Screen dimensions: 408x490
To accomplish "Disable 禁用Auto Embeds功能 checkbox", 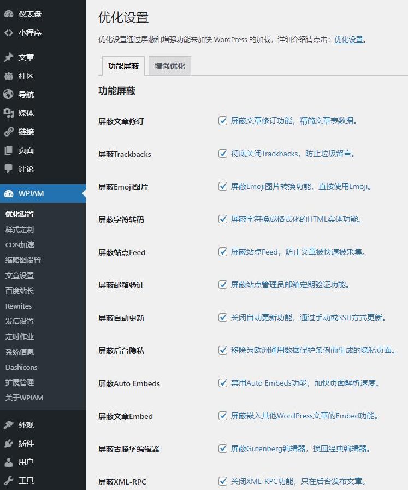I will coord(223,383).
